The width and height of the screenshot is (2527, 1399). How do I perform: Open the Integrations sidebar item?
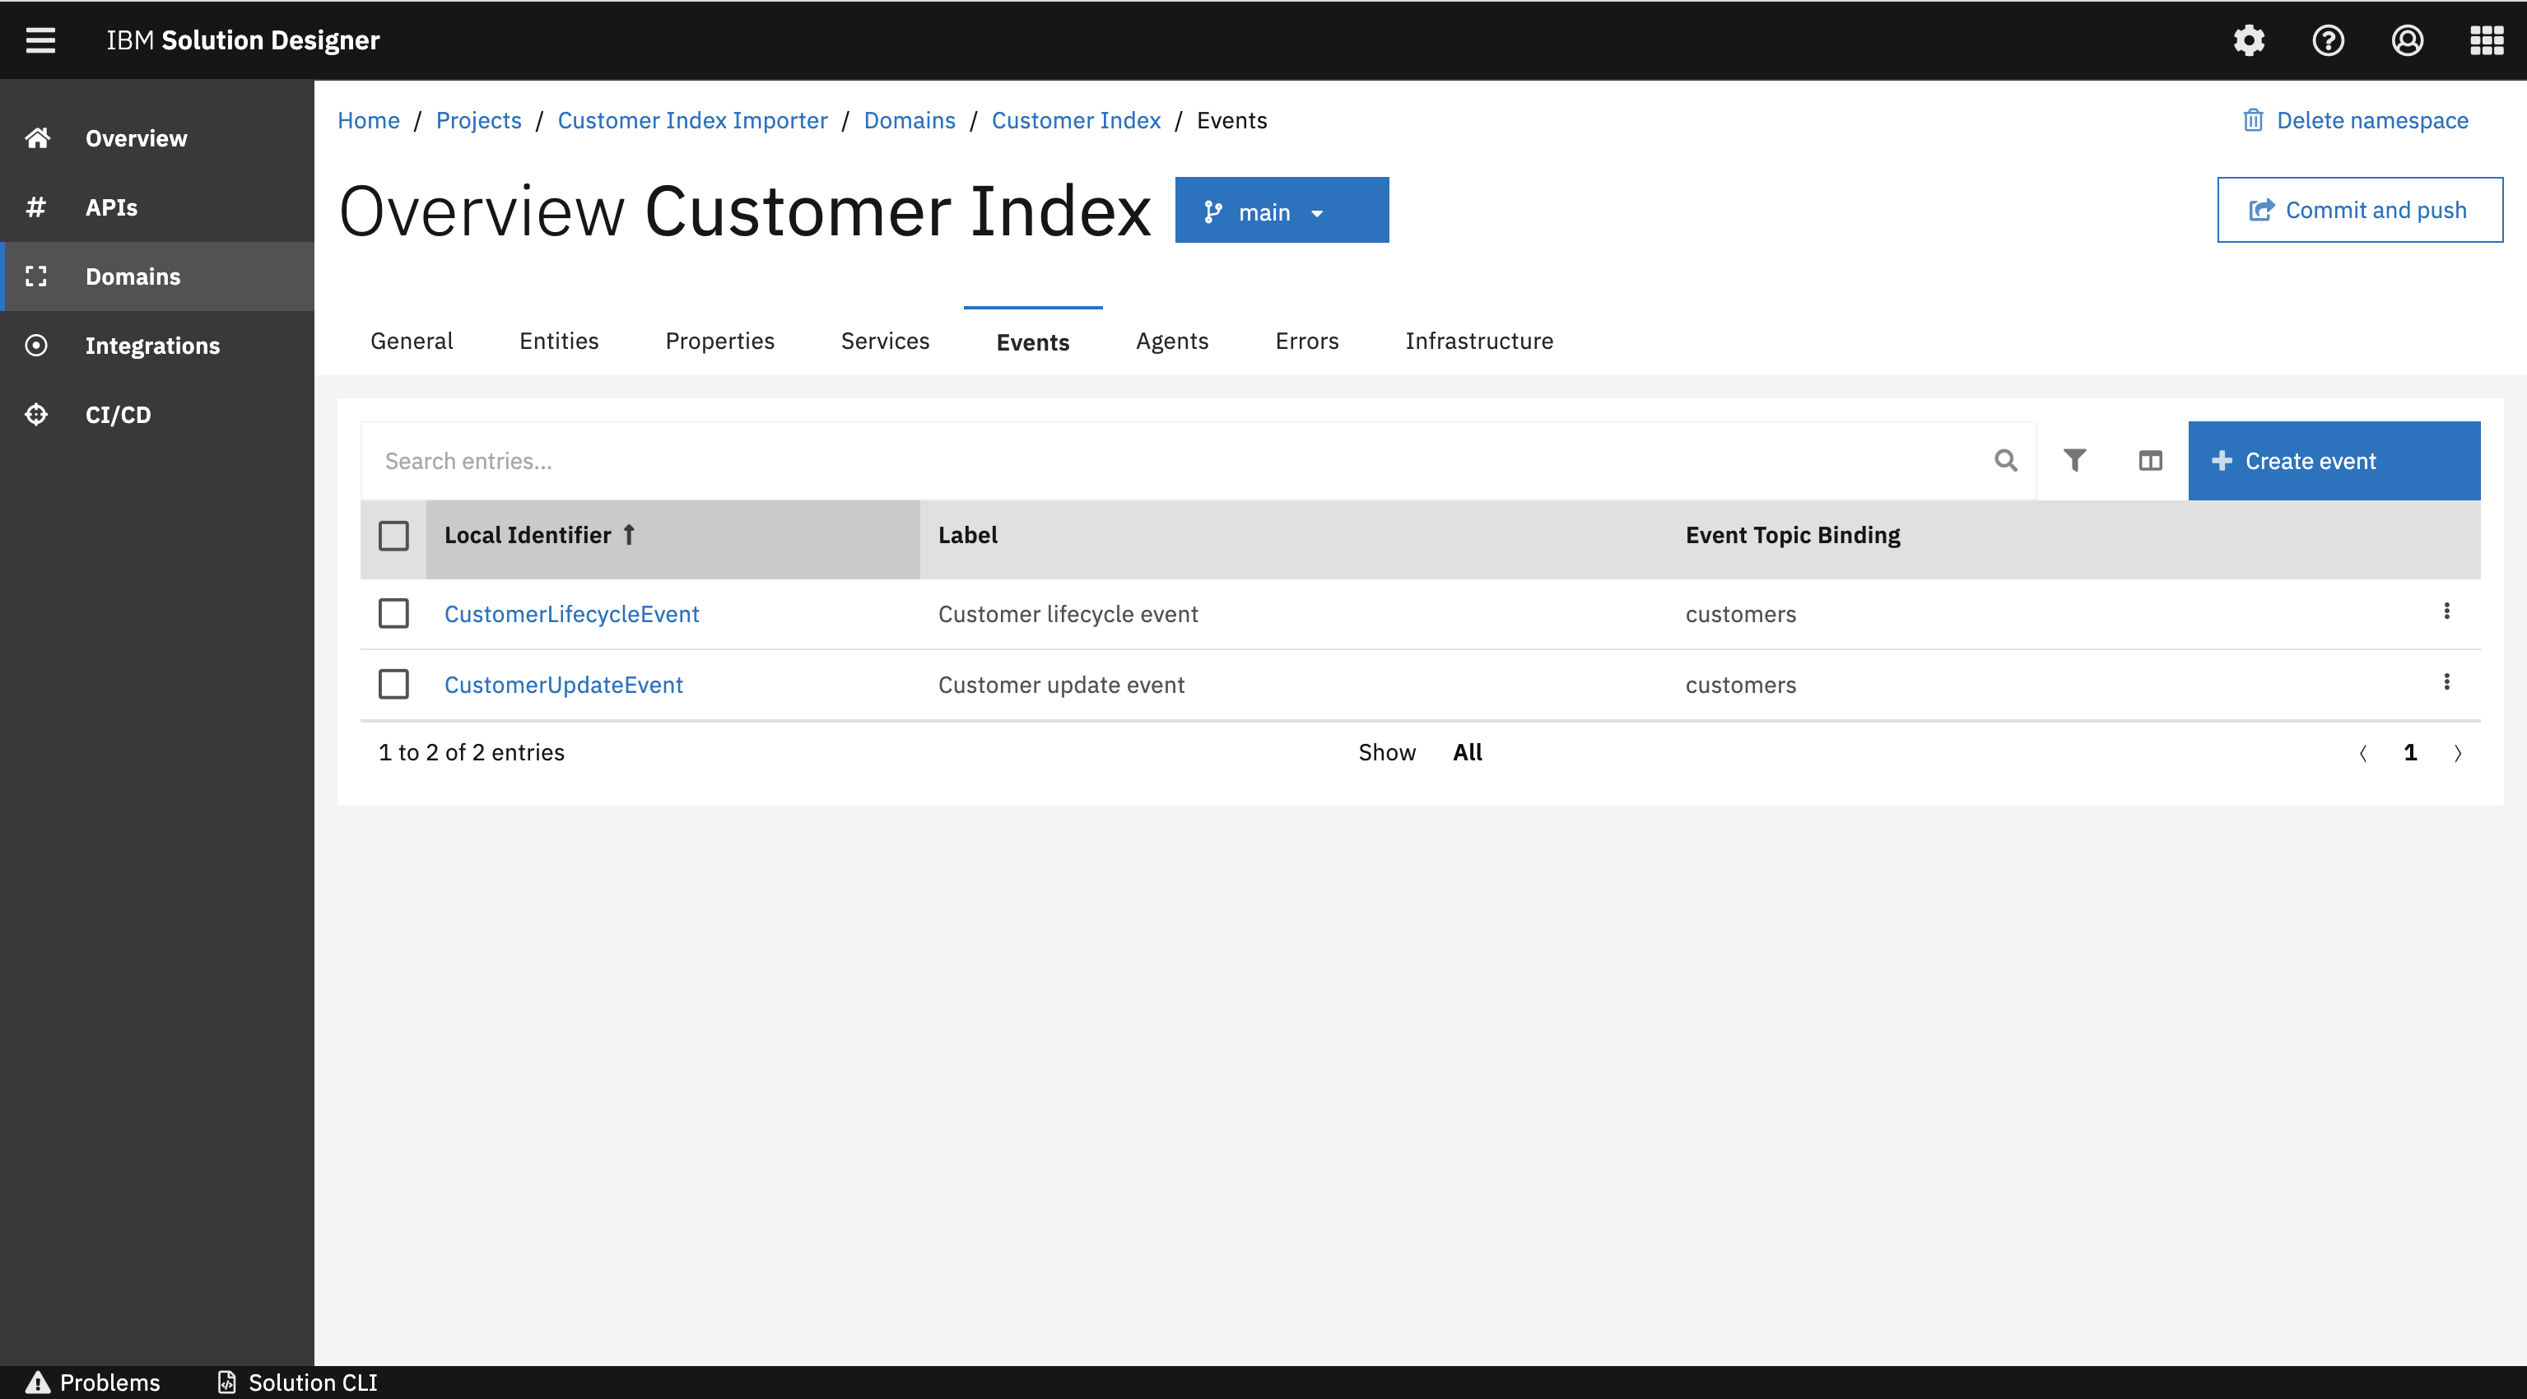pyautogui.click(x=152, y=346)
